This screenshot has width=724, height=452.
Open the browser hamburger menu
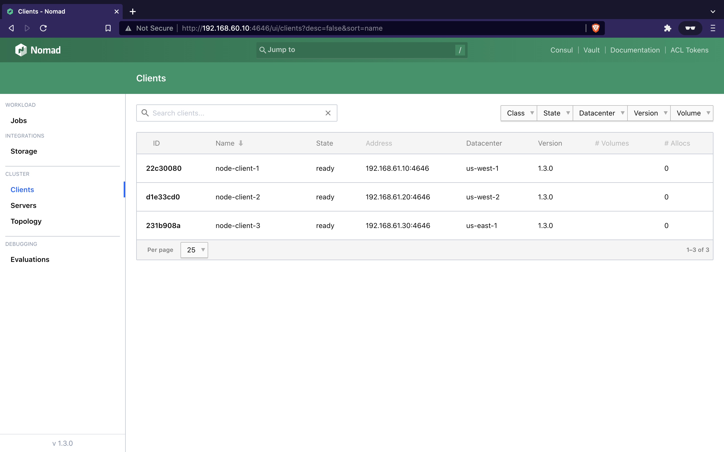[713, 28]
